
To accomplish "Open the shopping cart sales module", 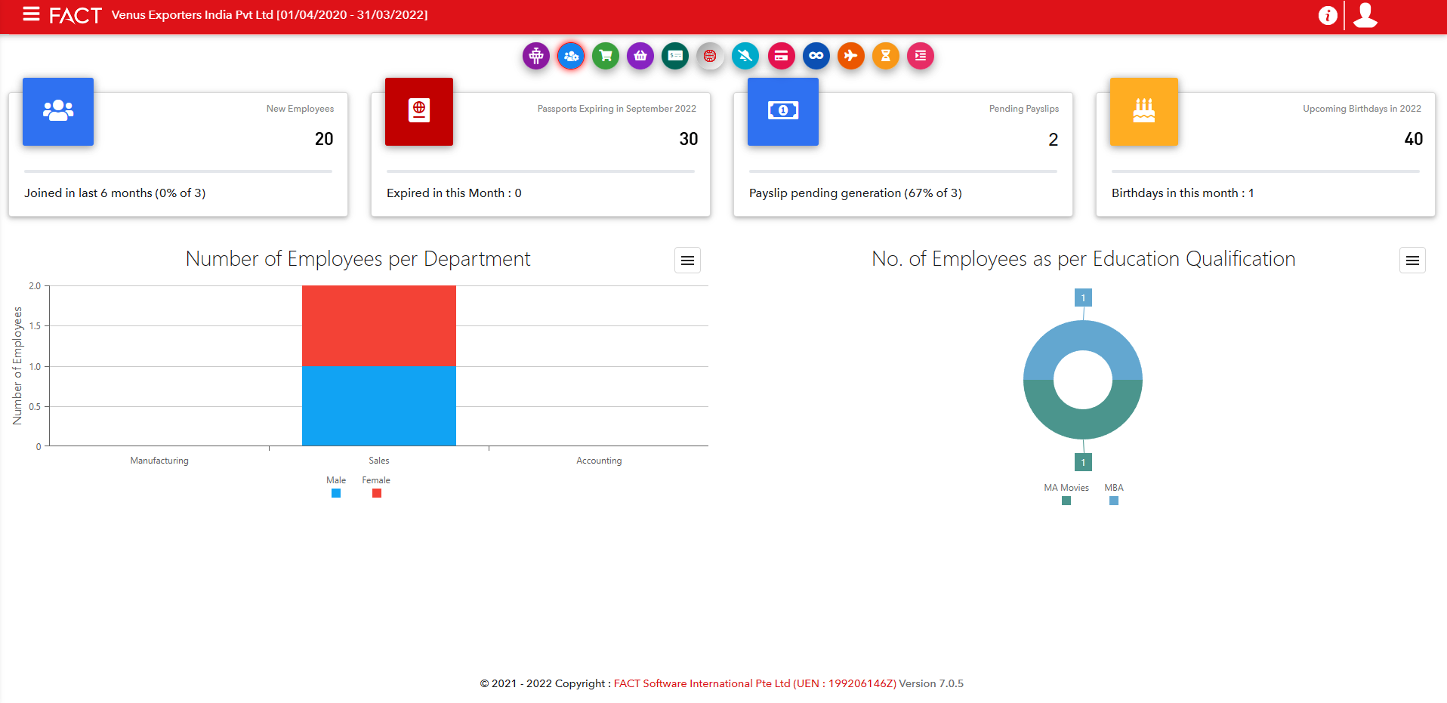I will pos(605,56).
